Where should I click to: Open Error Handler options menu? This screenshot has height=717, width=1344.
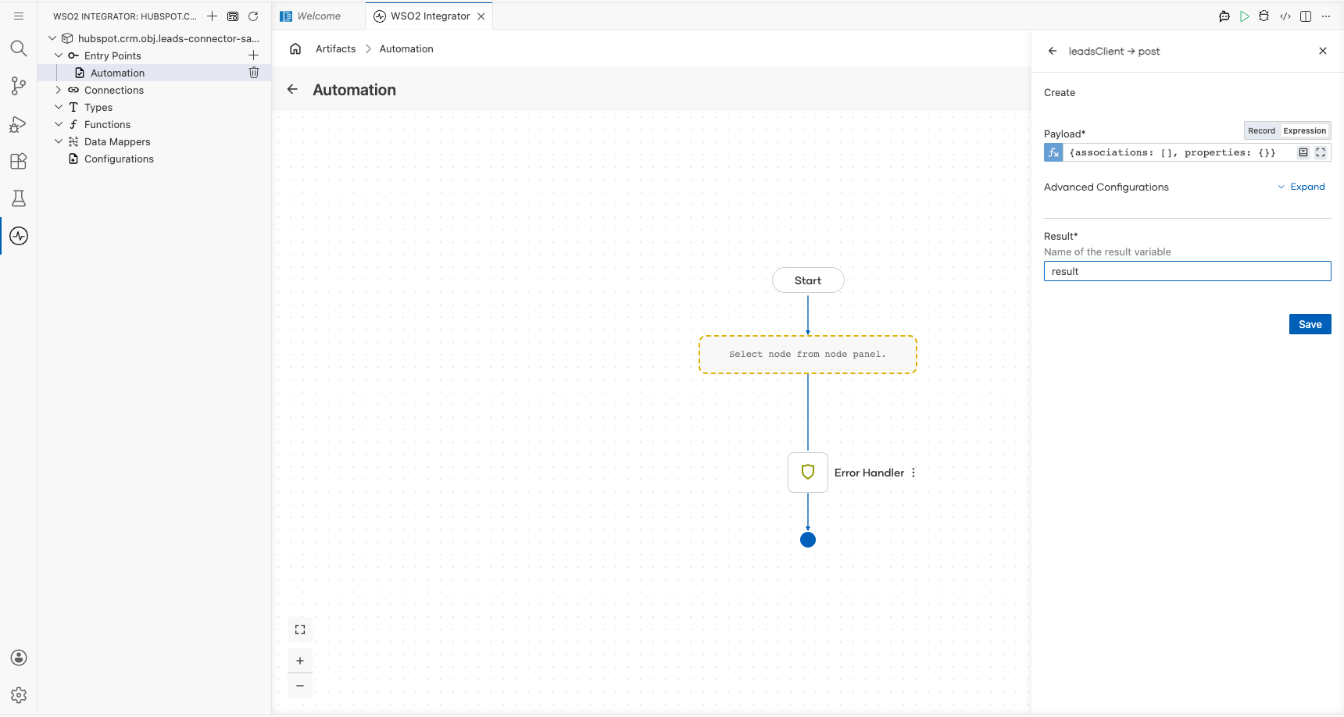point(913,473)
